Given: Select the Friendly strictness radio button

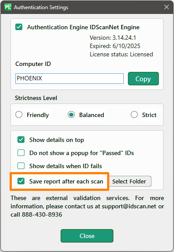Looking at the screenshot, I should (19, 115).
